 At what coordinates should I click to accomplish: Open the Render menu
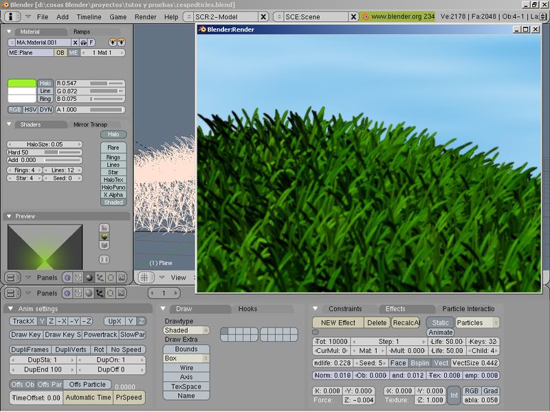click(x=145, y=16)
